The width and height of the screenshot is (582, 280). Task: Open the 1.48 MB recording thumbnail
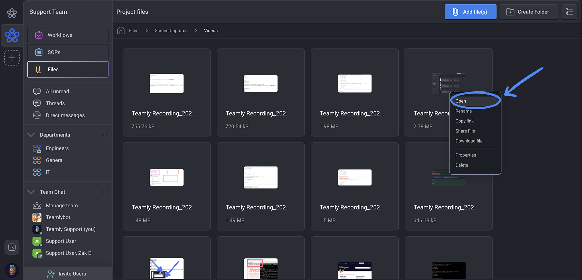pyautogui.click(x=167, y=177)
